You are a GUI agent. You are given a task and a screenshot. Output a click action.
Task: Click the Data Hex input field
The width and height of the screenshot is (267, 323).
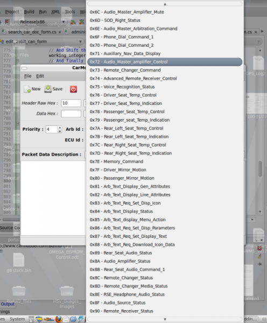click(71, 114)
